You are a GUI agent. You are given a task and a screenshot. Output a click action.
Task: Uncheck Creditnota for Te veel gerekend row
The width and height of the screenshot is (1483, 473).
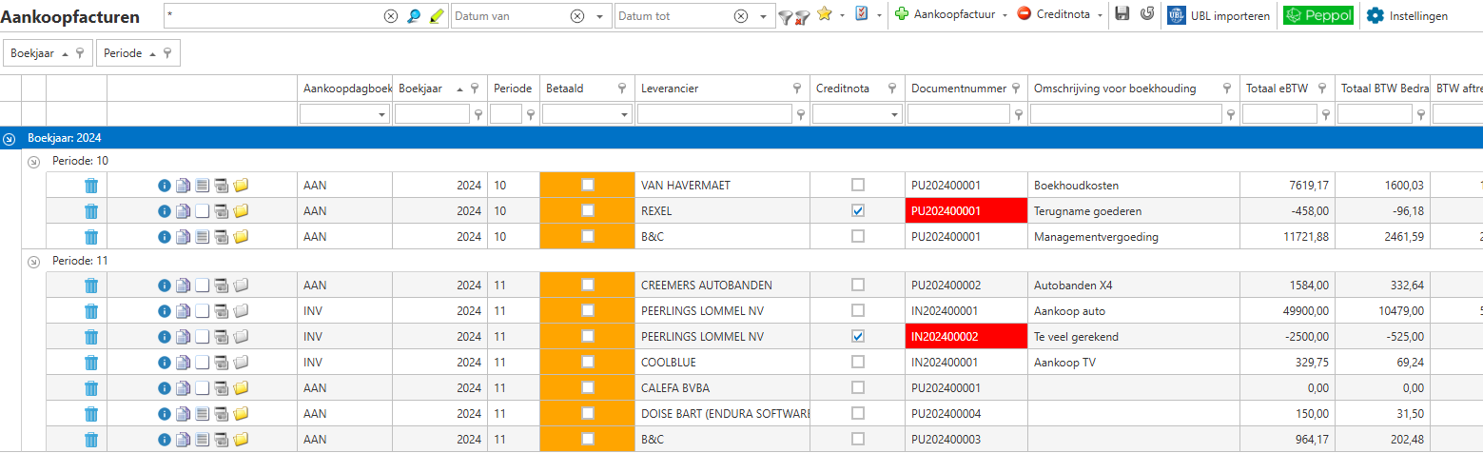point(859,336)
